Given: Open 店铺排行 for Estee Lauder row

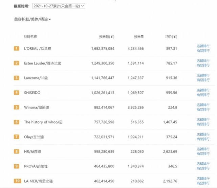Looking at the screenshot, I should (203, 61).
